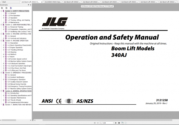Expand the 1.2 Pre-Operation bookmark
This screenshot has height=125, width=179.
[x=4, y=16]
